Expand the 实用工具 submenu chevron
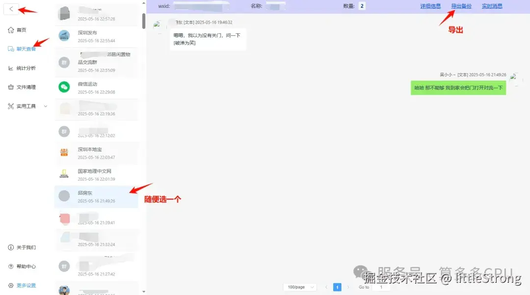Screen dimensions: 530x295 click(45, 106)
